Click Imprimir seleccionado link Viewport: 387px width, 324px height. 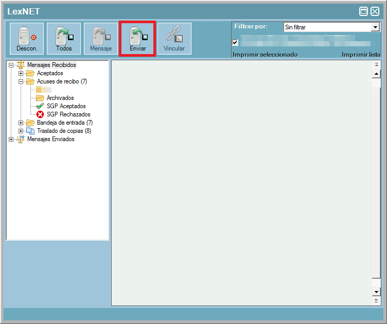pyautogui.click(x=265, y=54)
